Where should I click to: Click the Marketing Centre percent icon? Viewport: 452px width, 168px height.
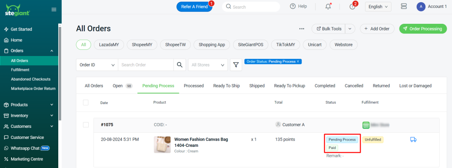(x=6, y=159)
